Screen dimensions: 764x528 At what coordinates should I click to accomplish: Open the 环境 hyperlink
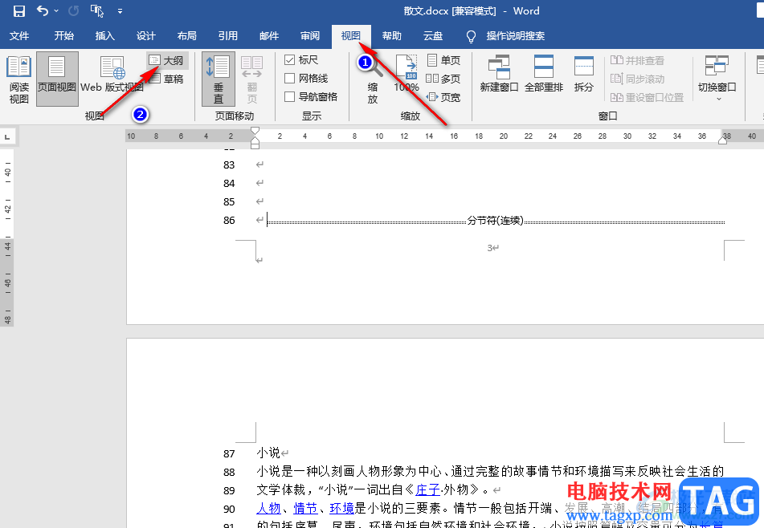point(342,509)
